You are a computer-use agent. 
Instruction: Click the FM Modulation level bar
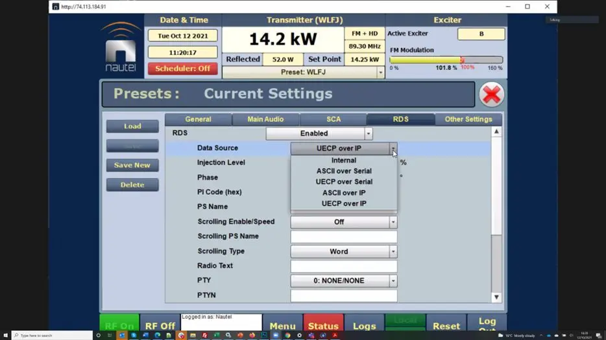click(446, 60)
